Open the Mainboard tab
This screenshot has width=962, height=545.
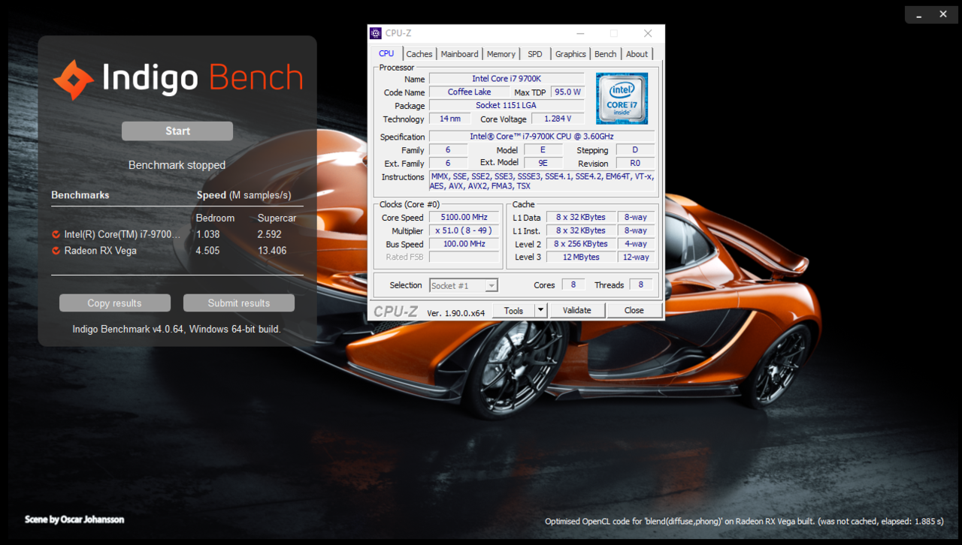tap(459, 54)
